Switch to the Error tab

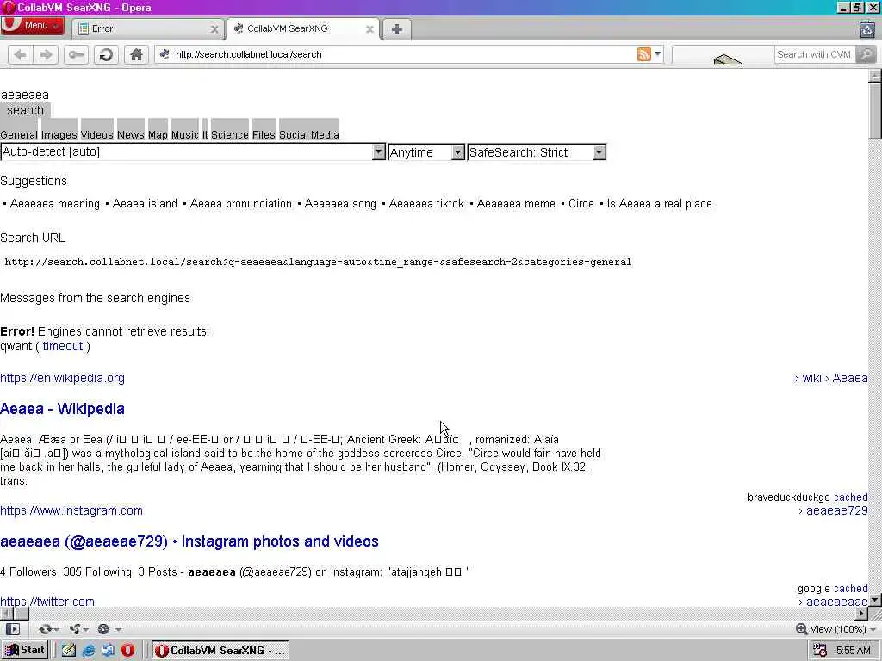click(149, 28)
